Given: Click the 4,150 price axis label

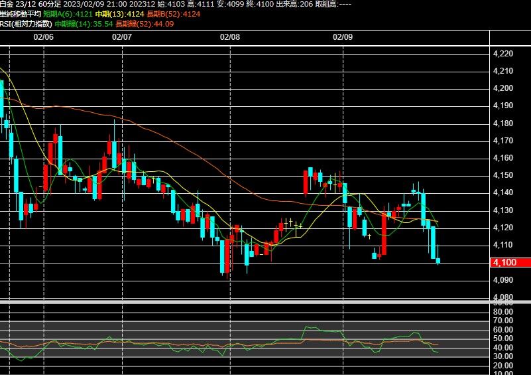Looking at the screenshot, I should pos(503,175).
